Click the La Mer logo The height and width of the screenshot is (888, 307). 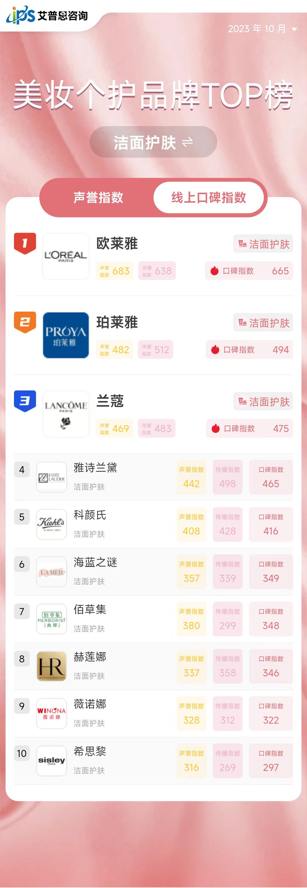coord(52,572)
